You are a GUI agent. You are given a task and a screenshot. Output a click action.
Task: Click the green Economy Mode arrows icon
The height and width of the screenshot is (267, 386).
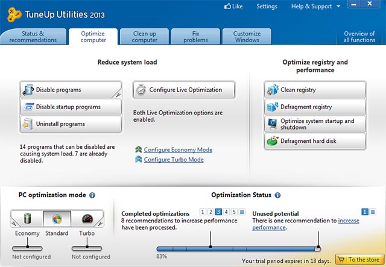[x=139, y=149]
